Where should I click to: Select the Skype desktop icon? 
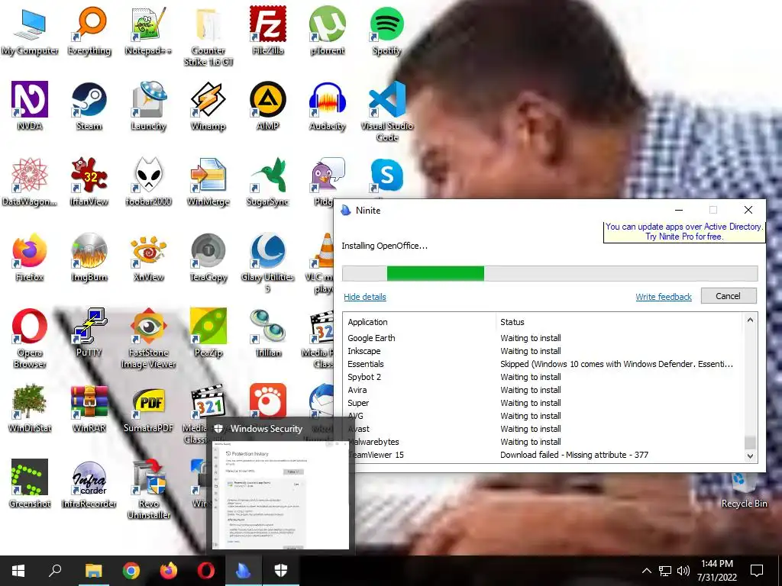pyautogui.click(x=387, y=175)
